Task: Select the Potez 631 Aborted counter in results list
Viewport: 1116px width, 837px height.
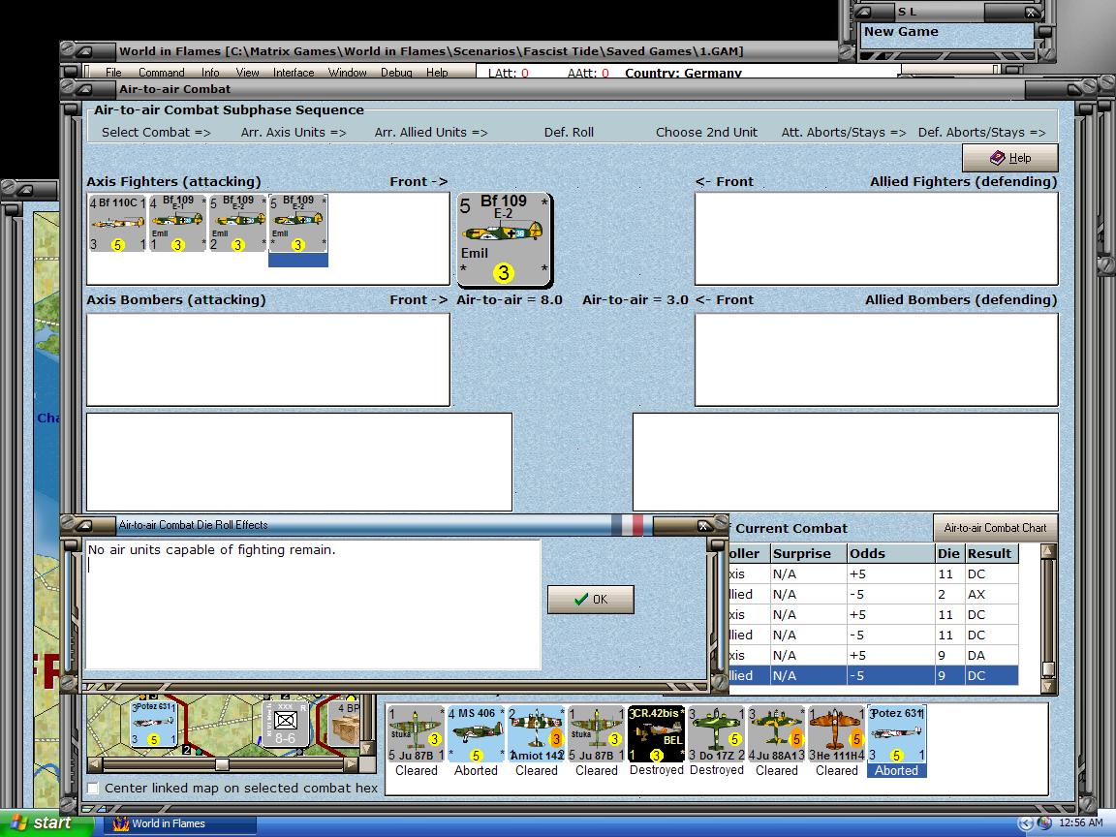Action: pos(897,734)
